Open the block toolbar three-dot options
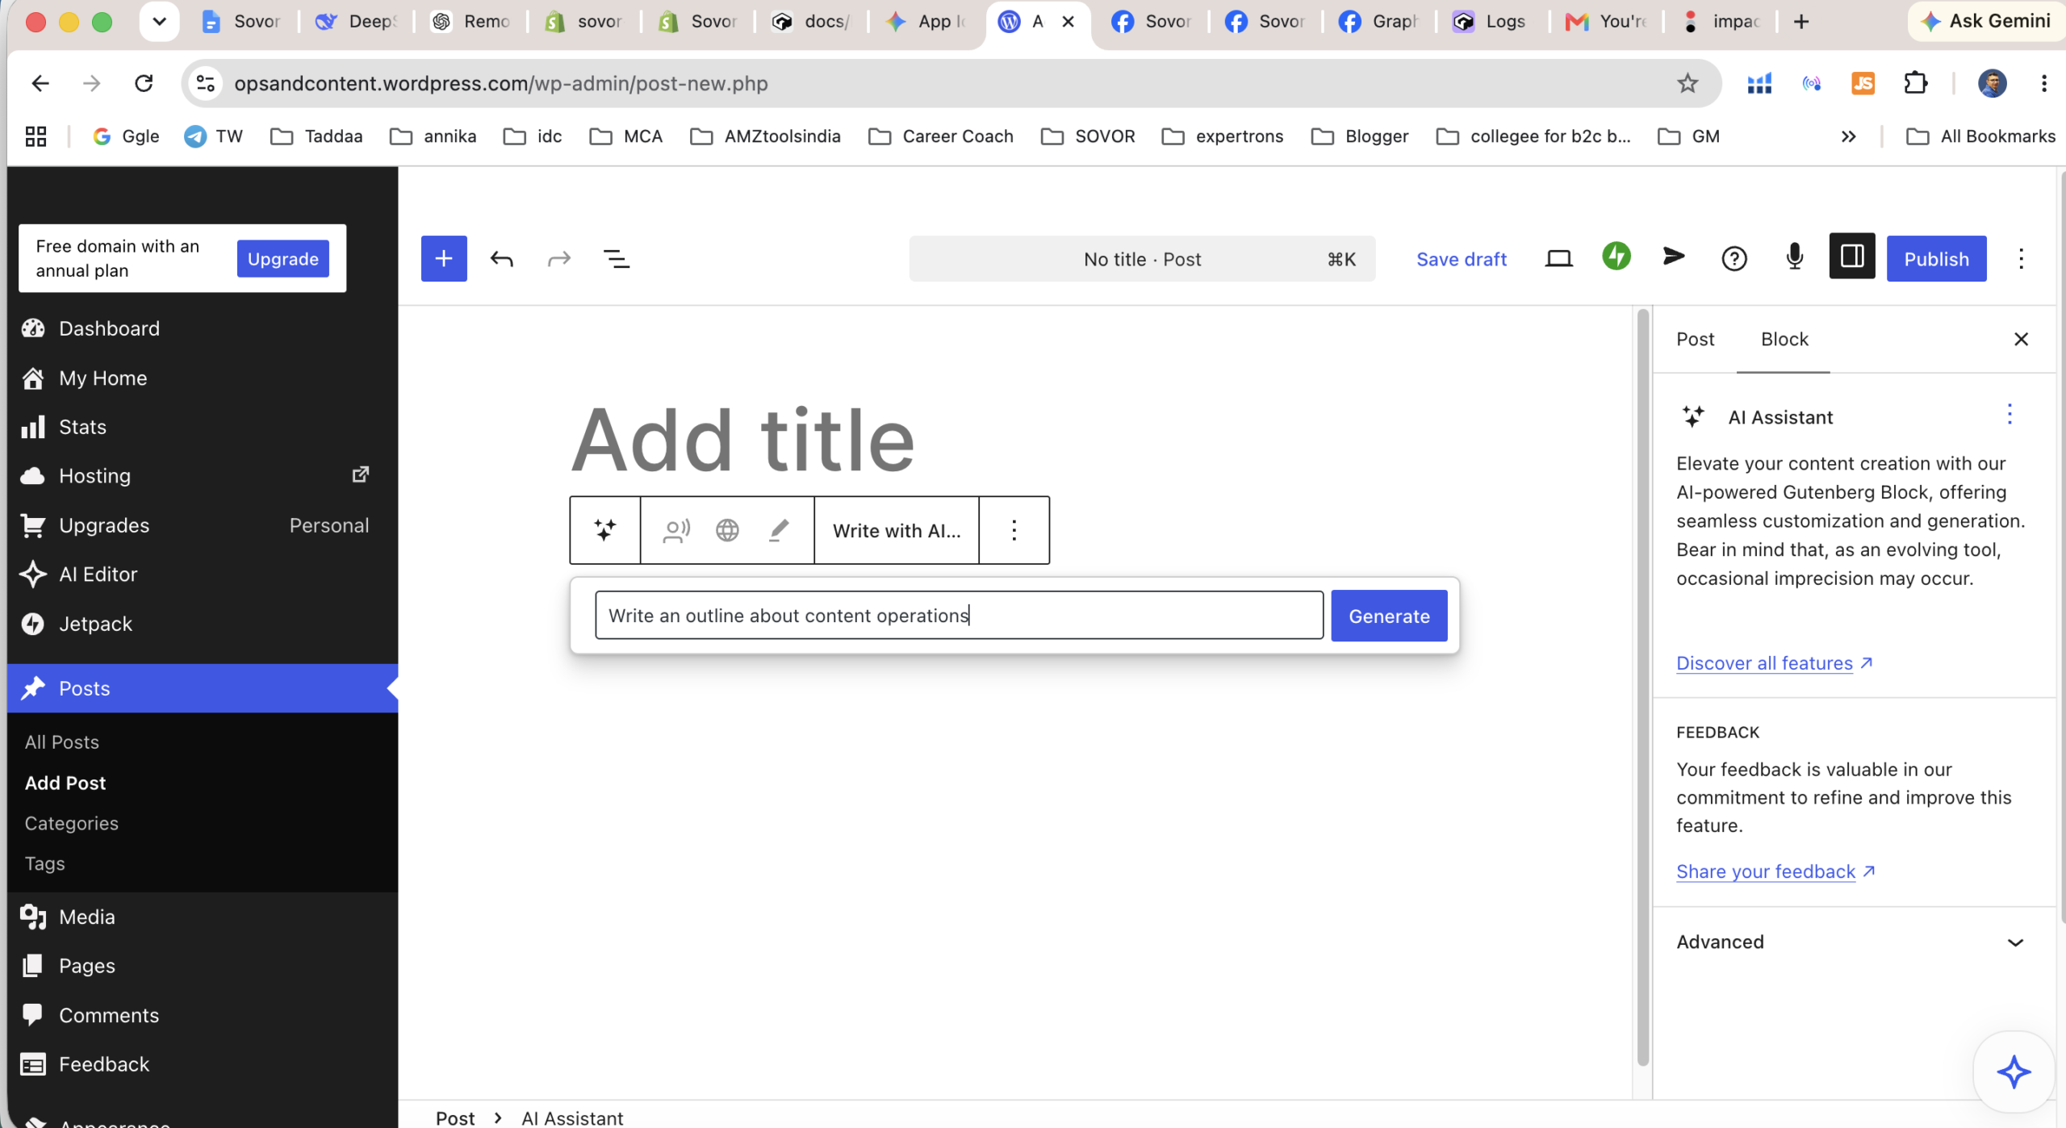This screenshot has height=1128, width=2066. 1014,530
